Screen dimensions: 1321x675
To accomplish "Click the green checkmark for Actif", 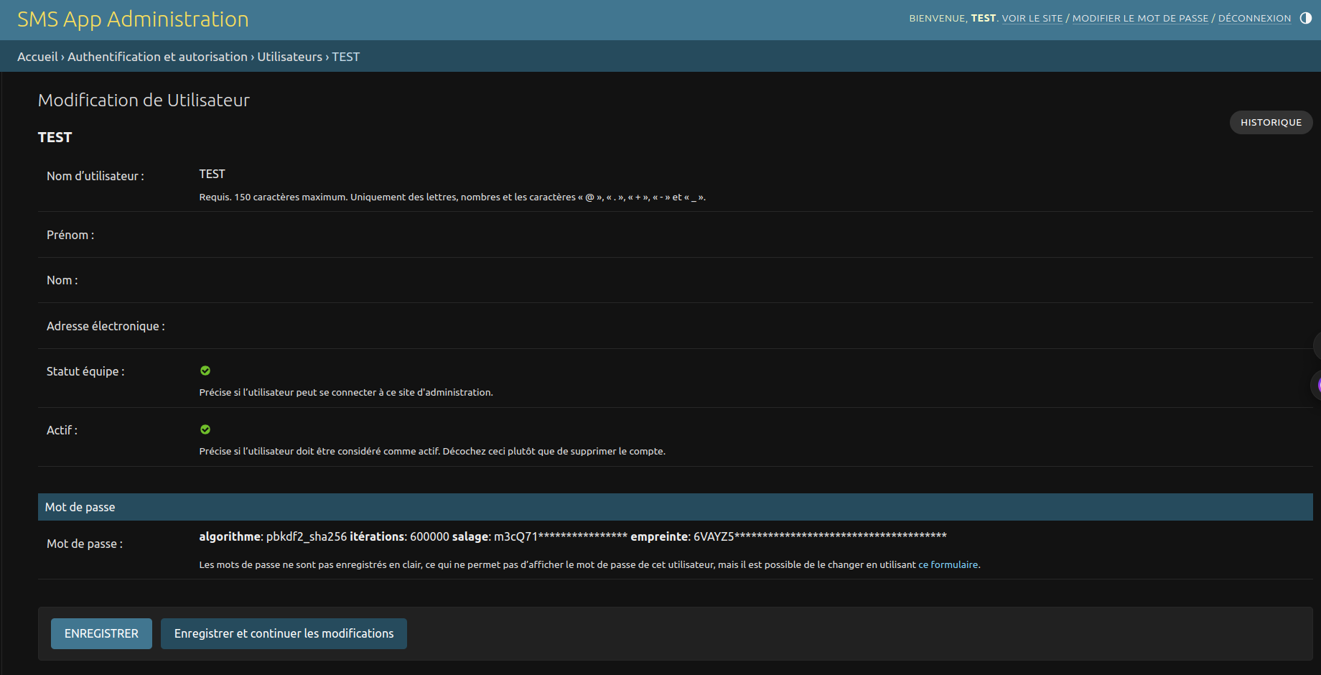I will click(205, 429).
